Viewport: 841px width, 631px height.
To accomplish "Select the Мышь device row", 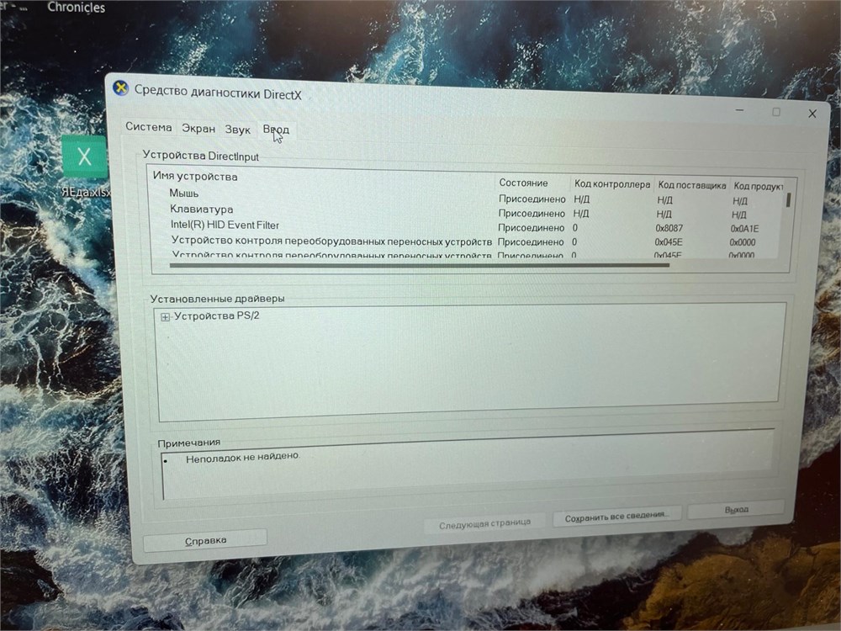I will (x=184, y=194).
